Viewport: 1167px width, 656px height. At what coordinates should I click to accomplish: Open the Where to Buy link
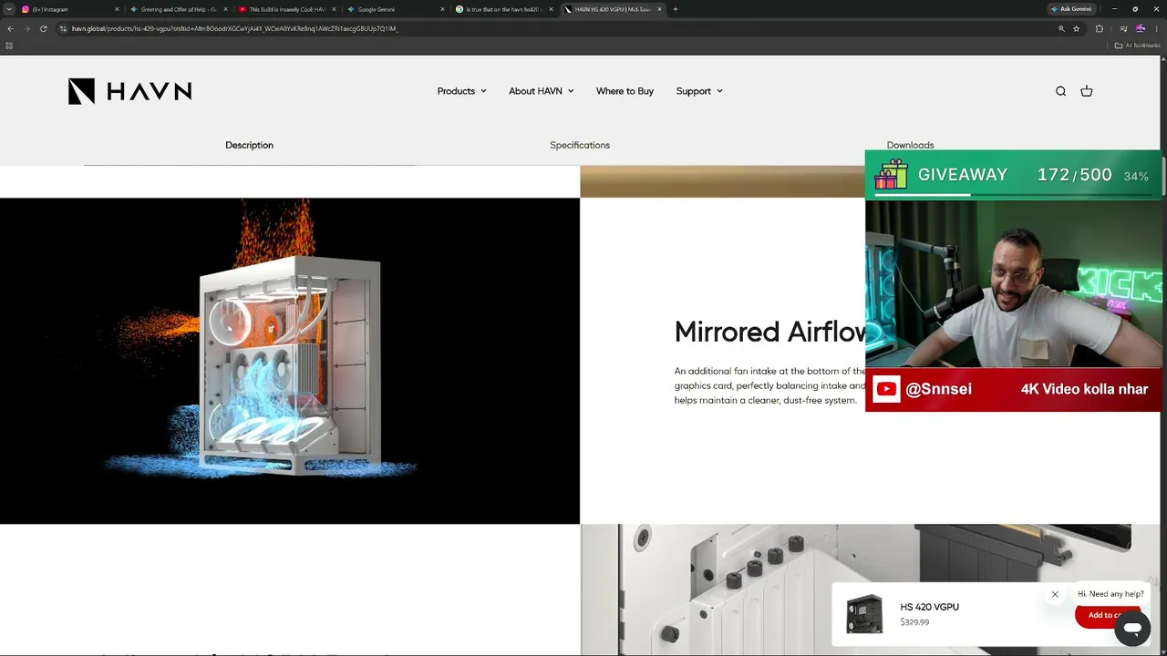(625, 91)
